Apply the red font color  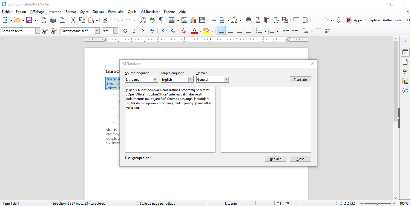(194, 31)
